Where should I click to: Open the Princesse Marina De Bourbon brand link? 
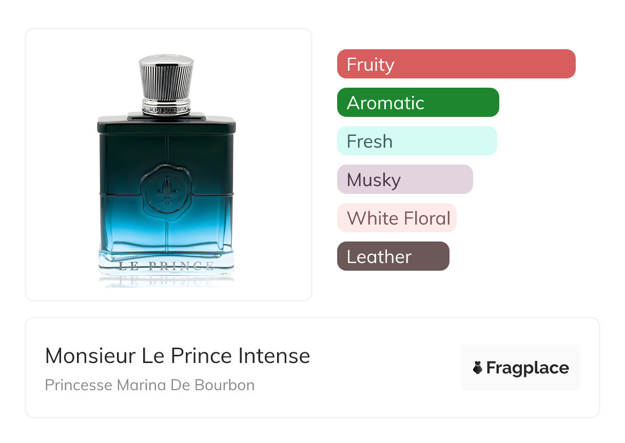(x=150, y=385)
